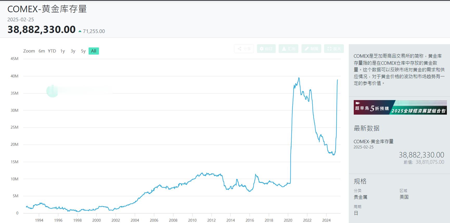Click the COMEX description paragraph in sidebar
The image size is (450, 223).
(399, 70)
